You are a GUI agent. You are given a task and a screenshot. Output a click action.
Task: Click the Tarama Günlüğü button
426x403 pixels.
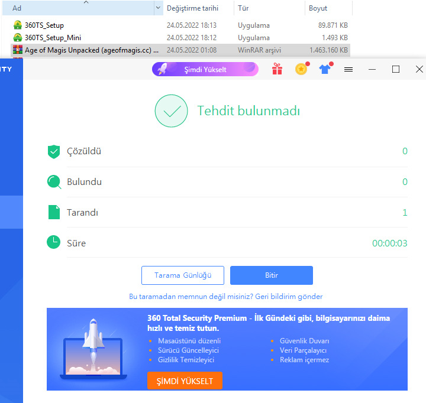pyautogui.click(x=183, y=275)
